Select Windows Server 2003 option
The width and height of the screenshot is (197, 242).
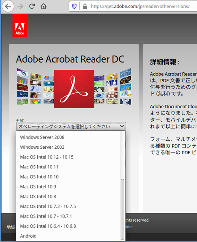pos(68,147)
